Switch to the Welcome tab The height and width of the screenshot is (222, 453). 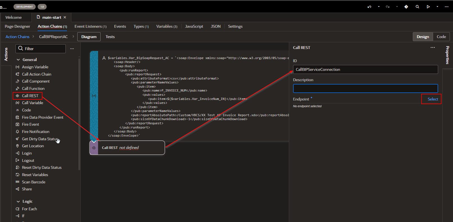(x=13, y=17)
